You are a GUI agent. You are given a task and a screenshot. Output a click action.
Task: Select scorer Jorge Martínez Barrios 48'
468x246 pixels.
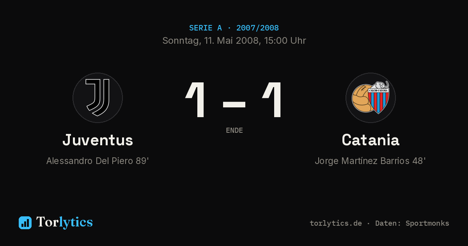370,161
